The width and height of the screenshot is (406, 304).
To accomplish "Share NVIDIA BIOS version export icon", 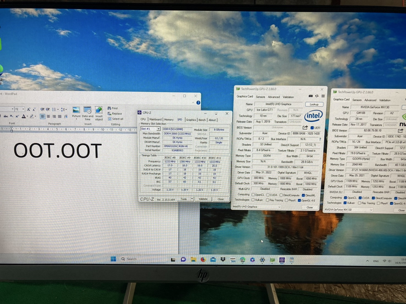I will click(401, 131).
